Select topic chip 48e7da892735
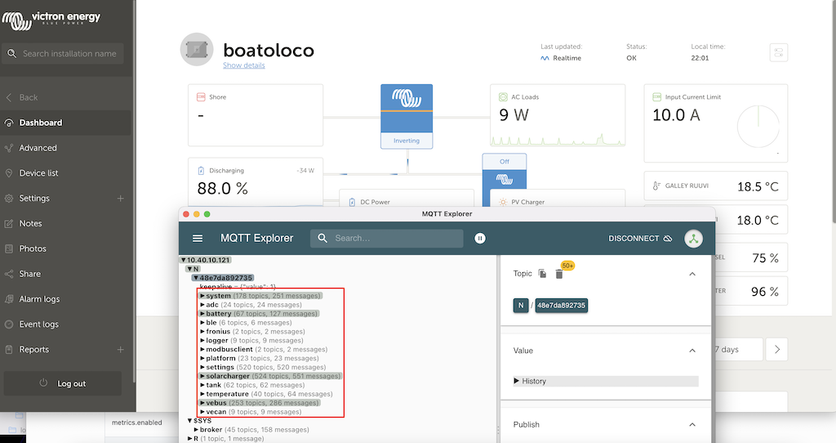This screenshot has width=836, height=443. tap(561, 306)
